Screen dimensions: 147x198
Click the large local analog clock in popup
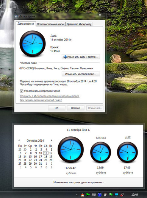click(70, 150)
